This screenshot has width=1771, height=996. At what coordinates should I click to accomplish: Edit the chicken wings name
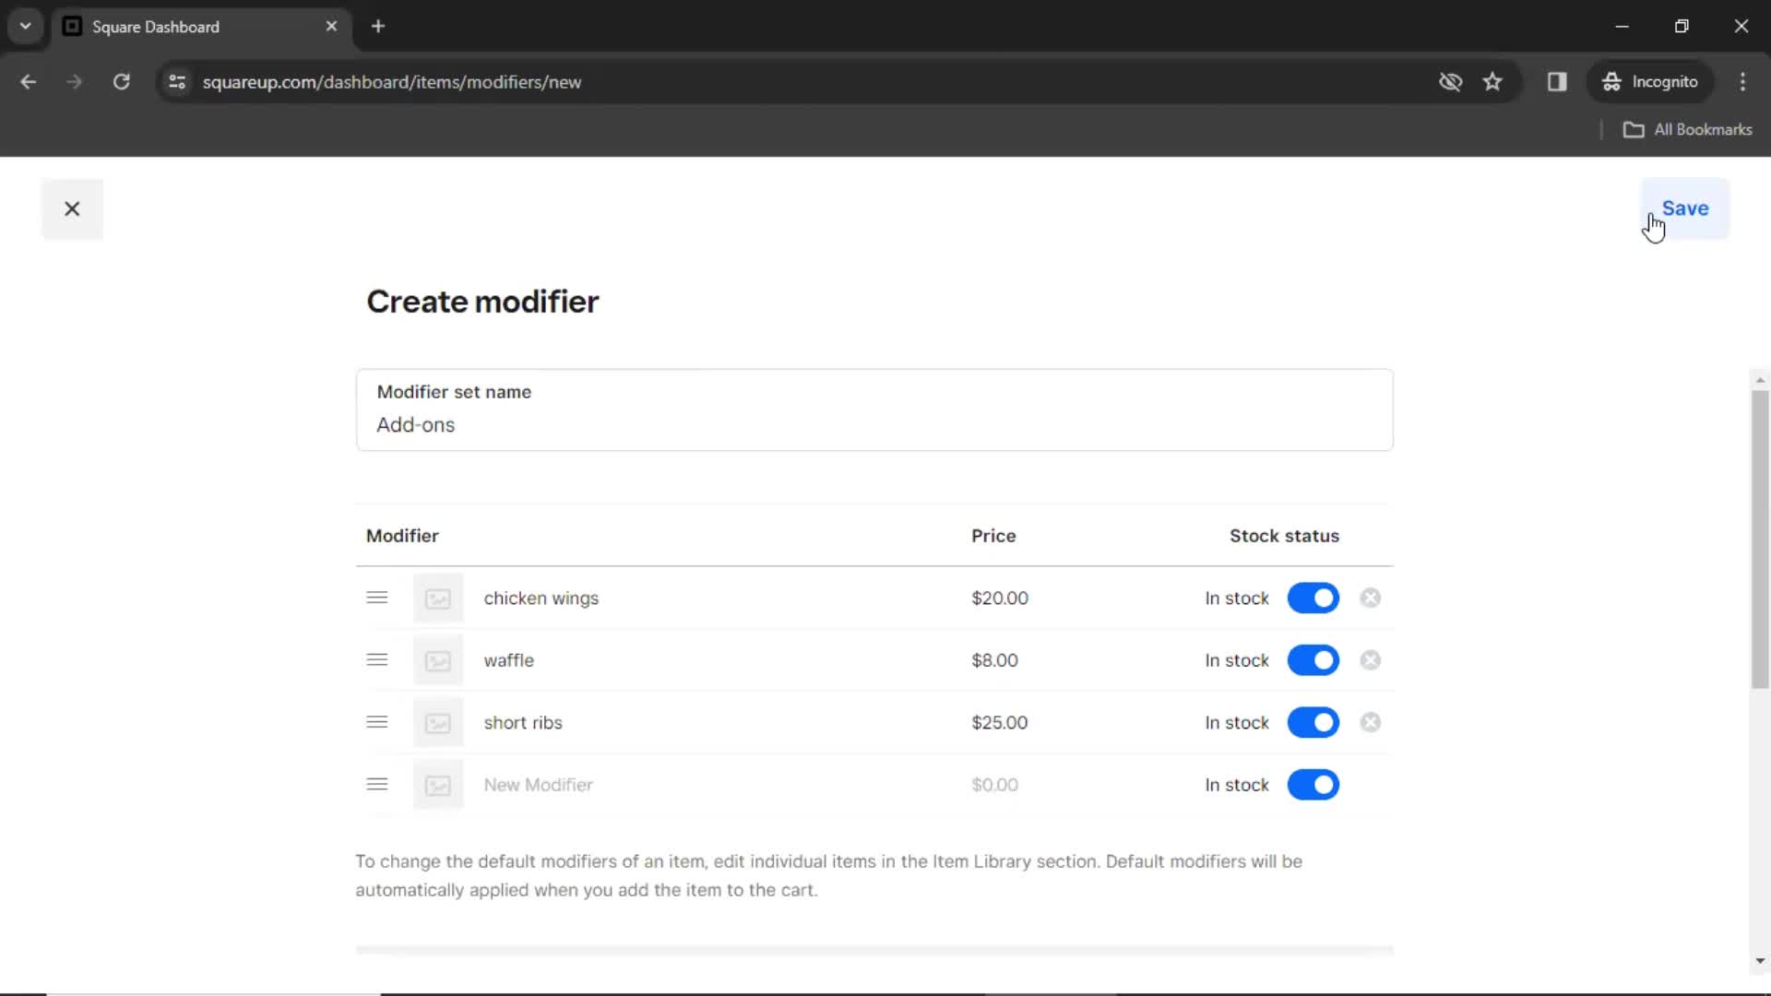point(541,598)
